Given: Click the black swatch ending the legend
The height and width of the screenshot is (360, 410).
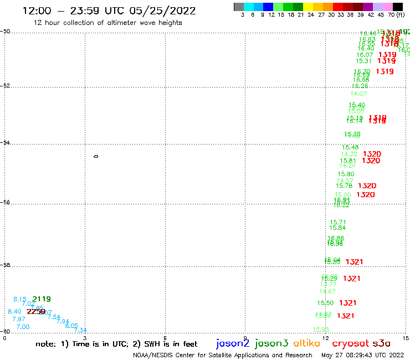Looking at the screenshot, I should tap(398, 7).
